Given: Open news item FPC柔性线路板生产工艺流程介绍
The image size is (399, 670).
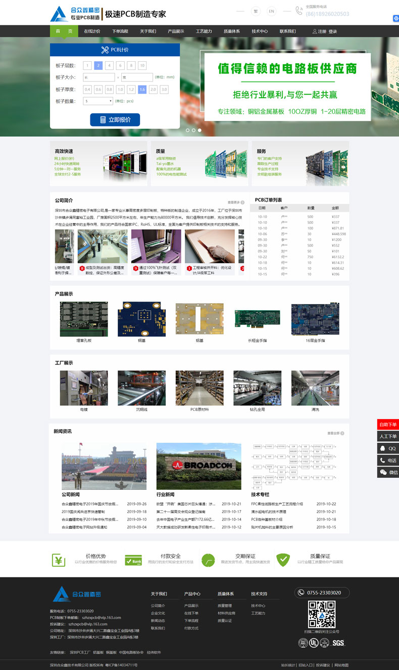Looking at the screenshot, I should (277, 504).
